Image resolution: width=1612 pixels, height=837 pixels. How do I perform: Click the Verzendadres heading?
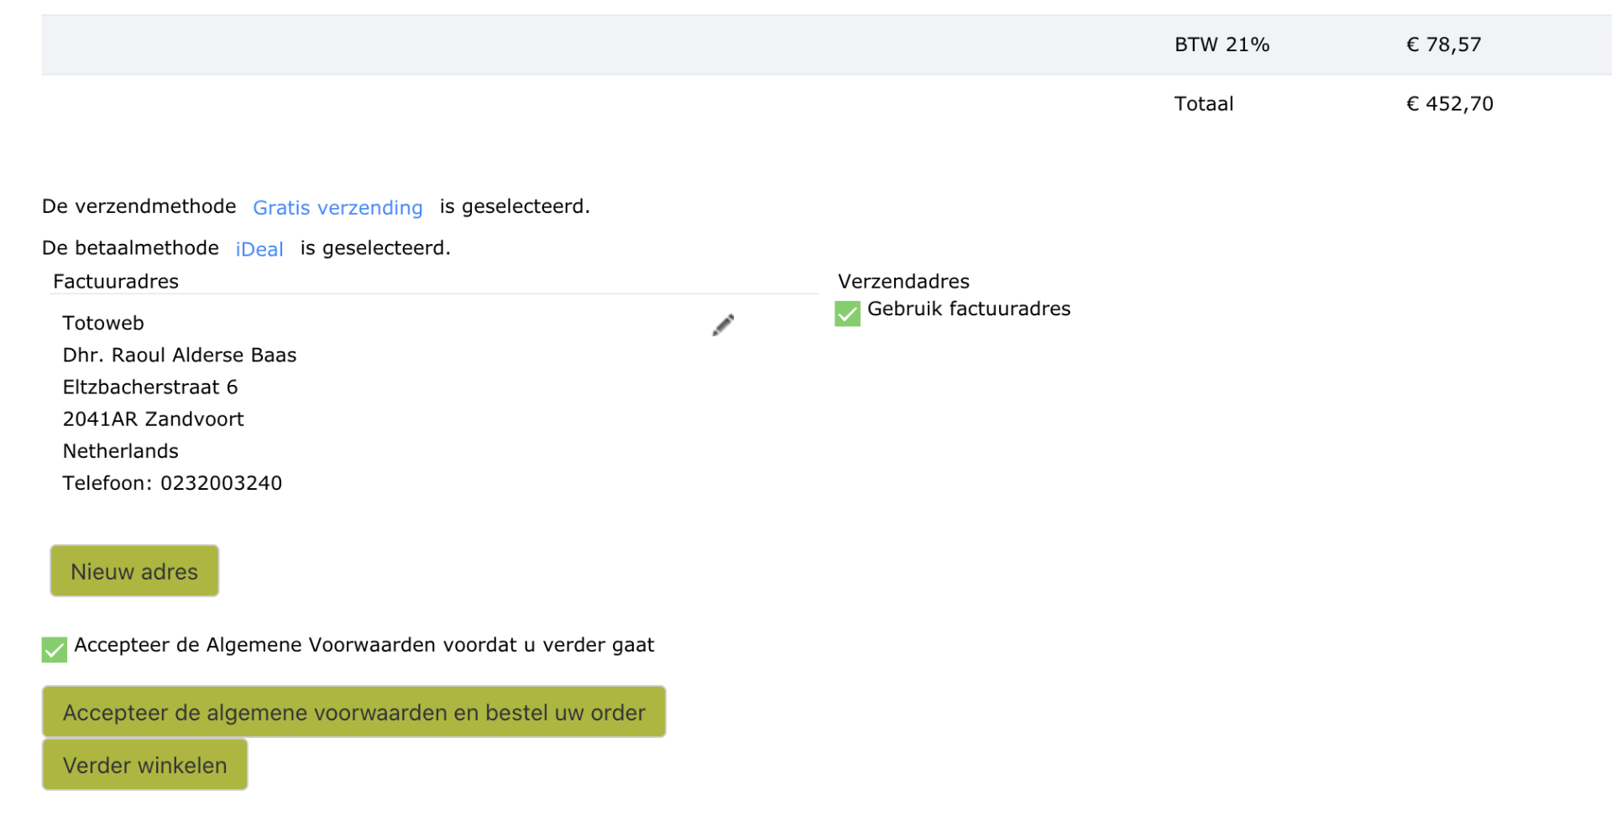coord(903,282)
